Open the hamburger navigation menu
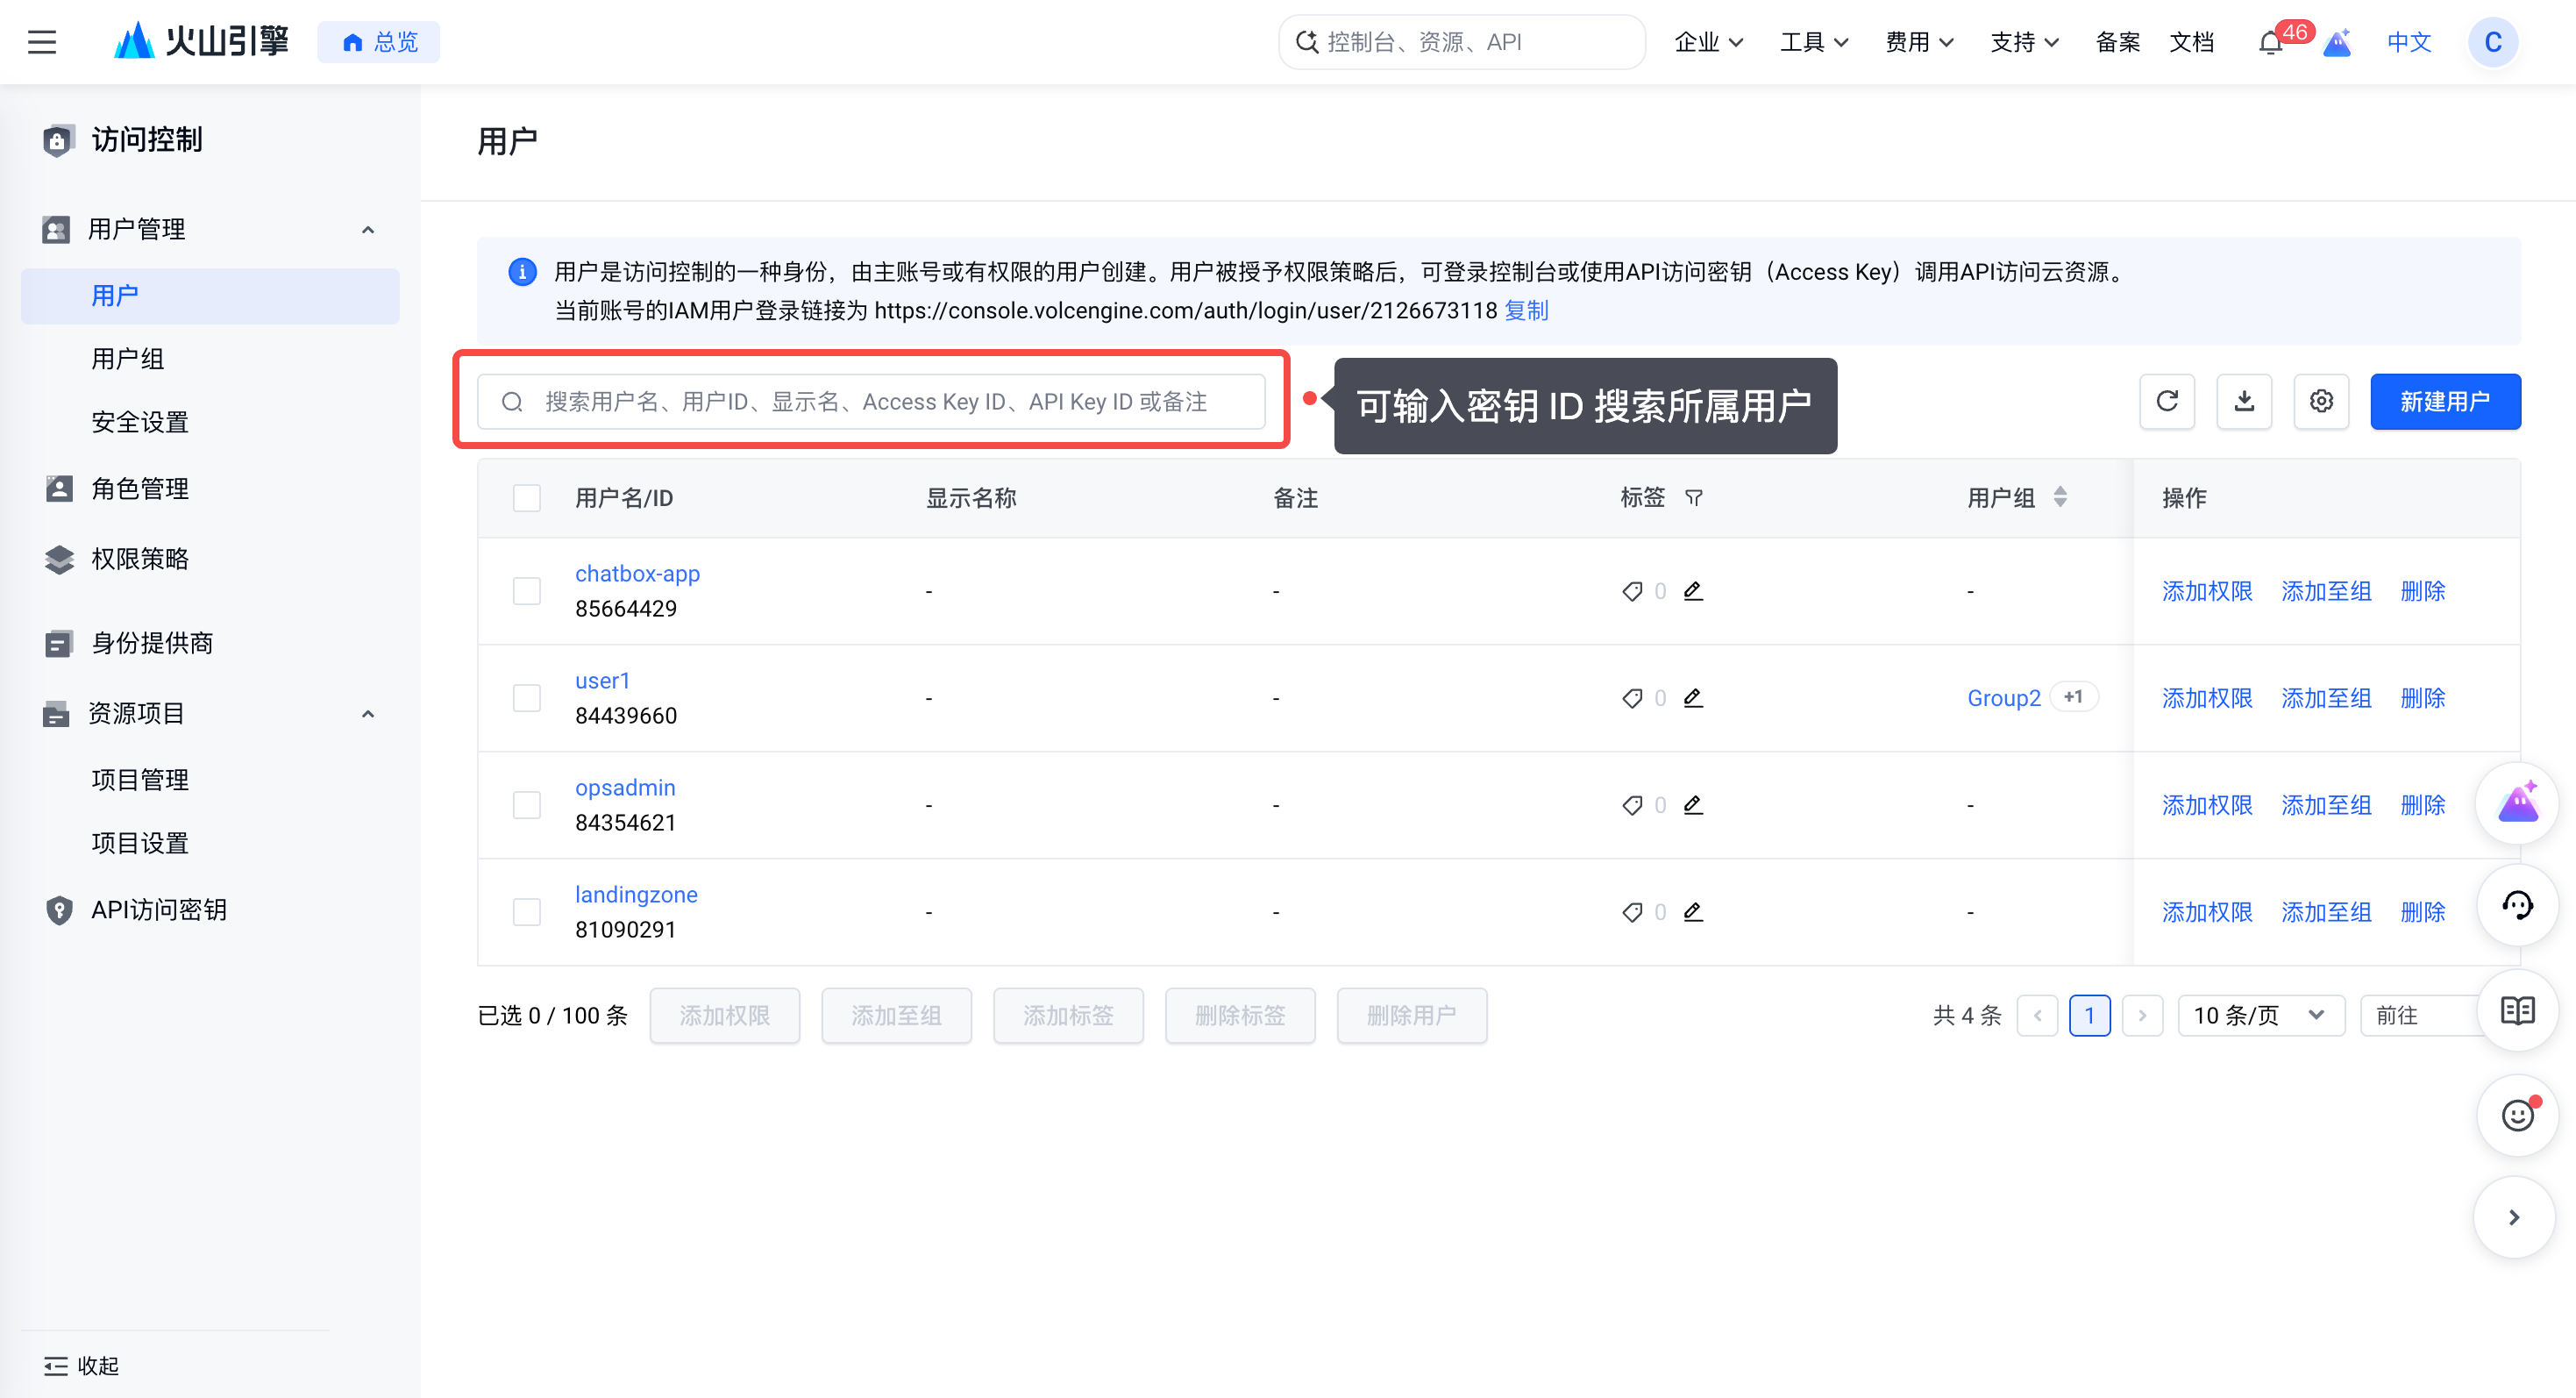Image resolution: width=2576 pixels, height=1398 pixels. click(x=42, y=42)
